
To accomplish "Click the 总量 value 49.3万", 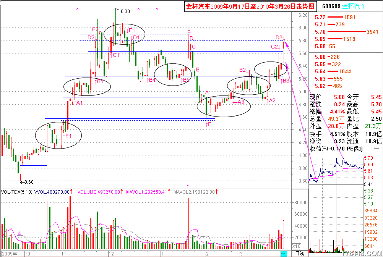I will tap(336, 119).
